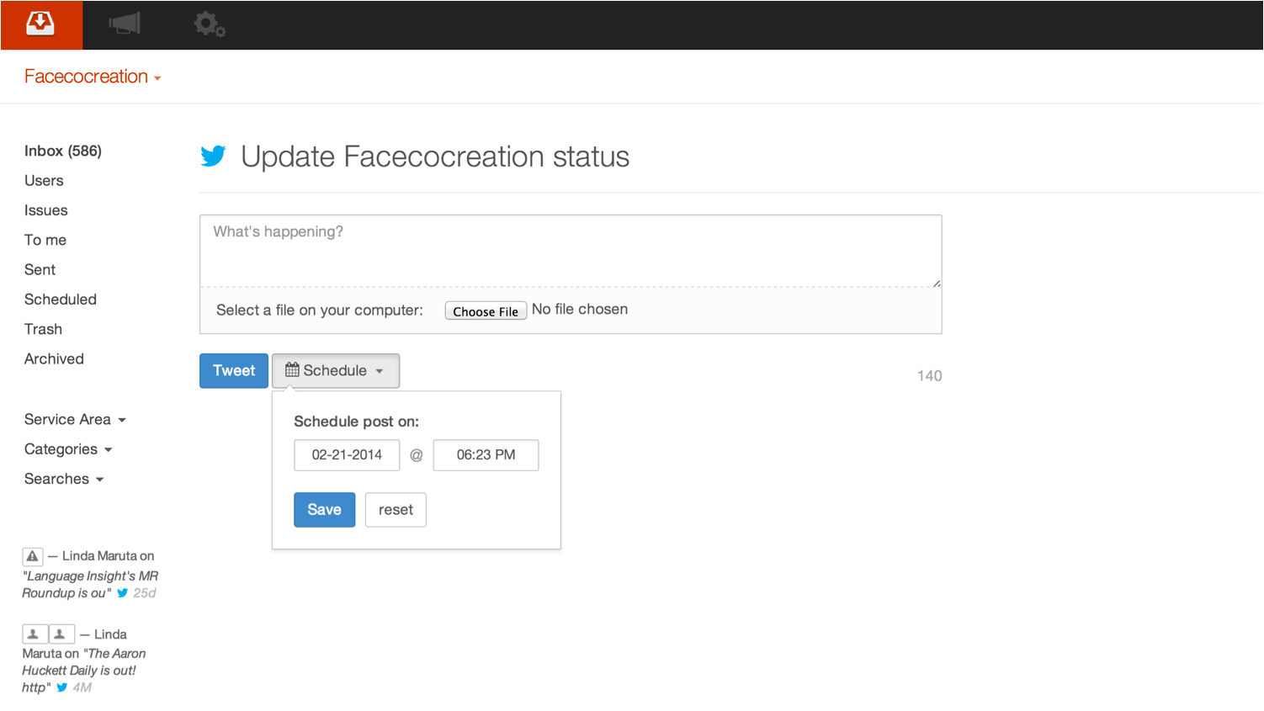Save the scheduled post time
The width and height of the screenshot is (1264, 711).
click(x=324, y=510)
